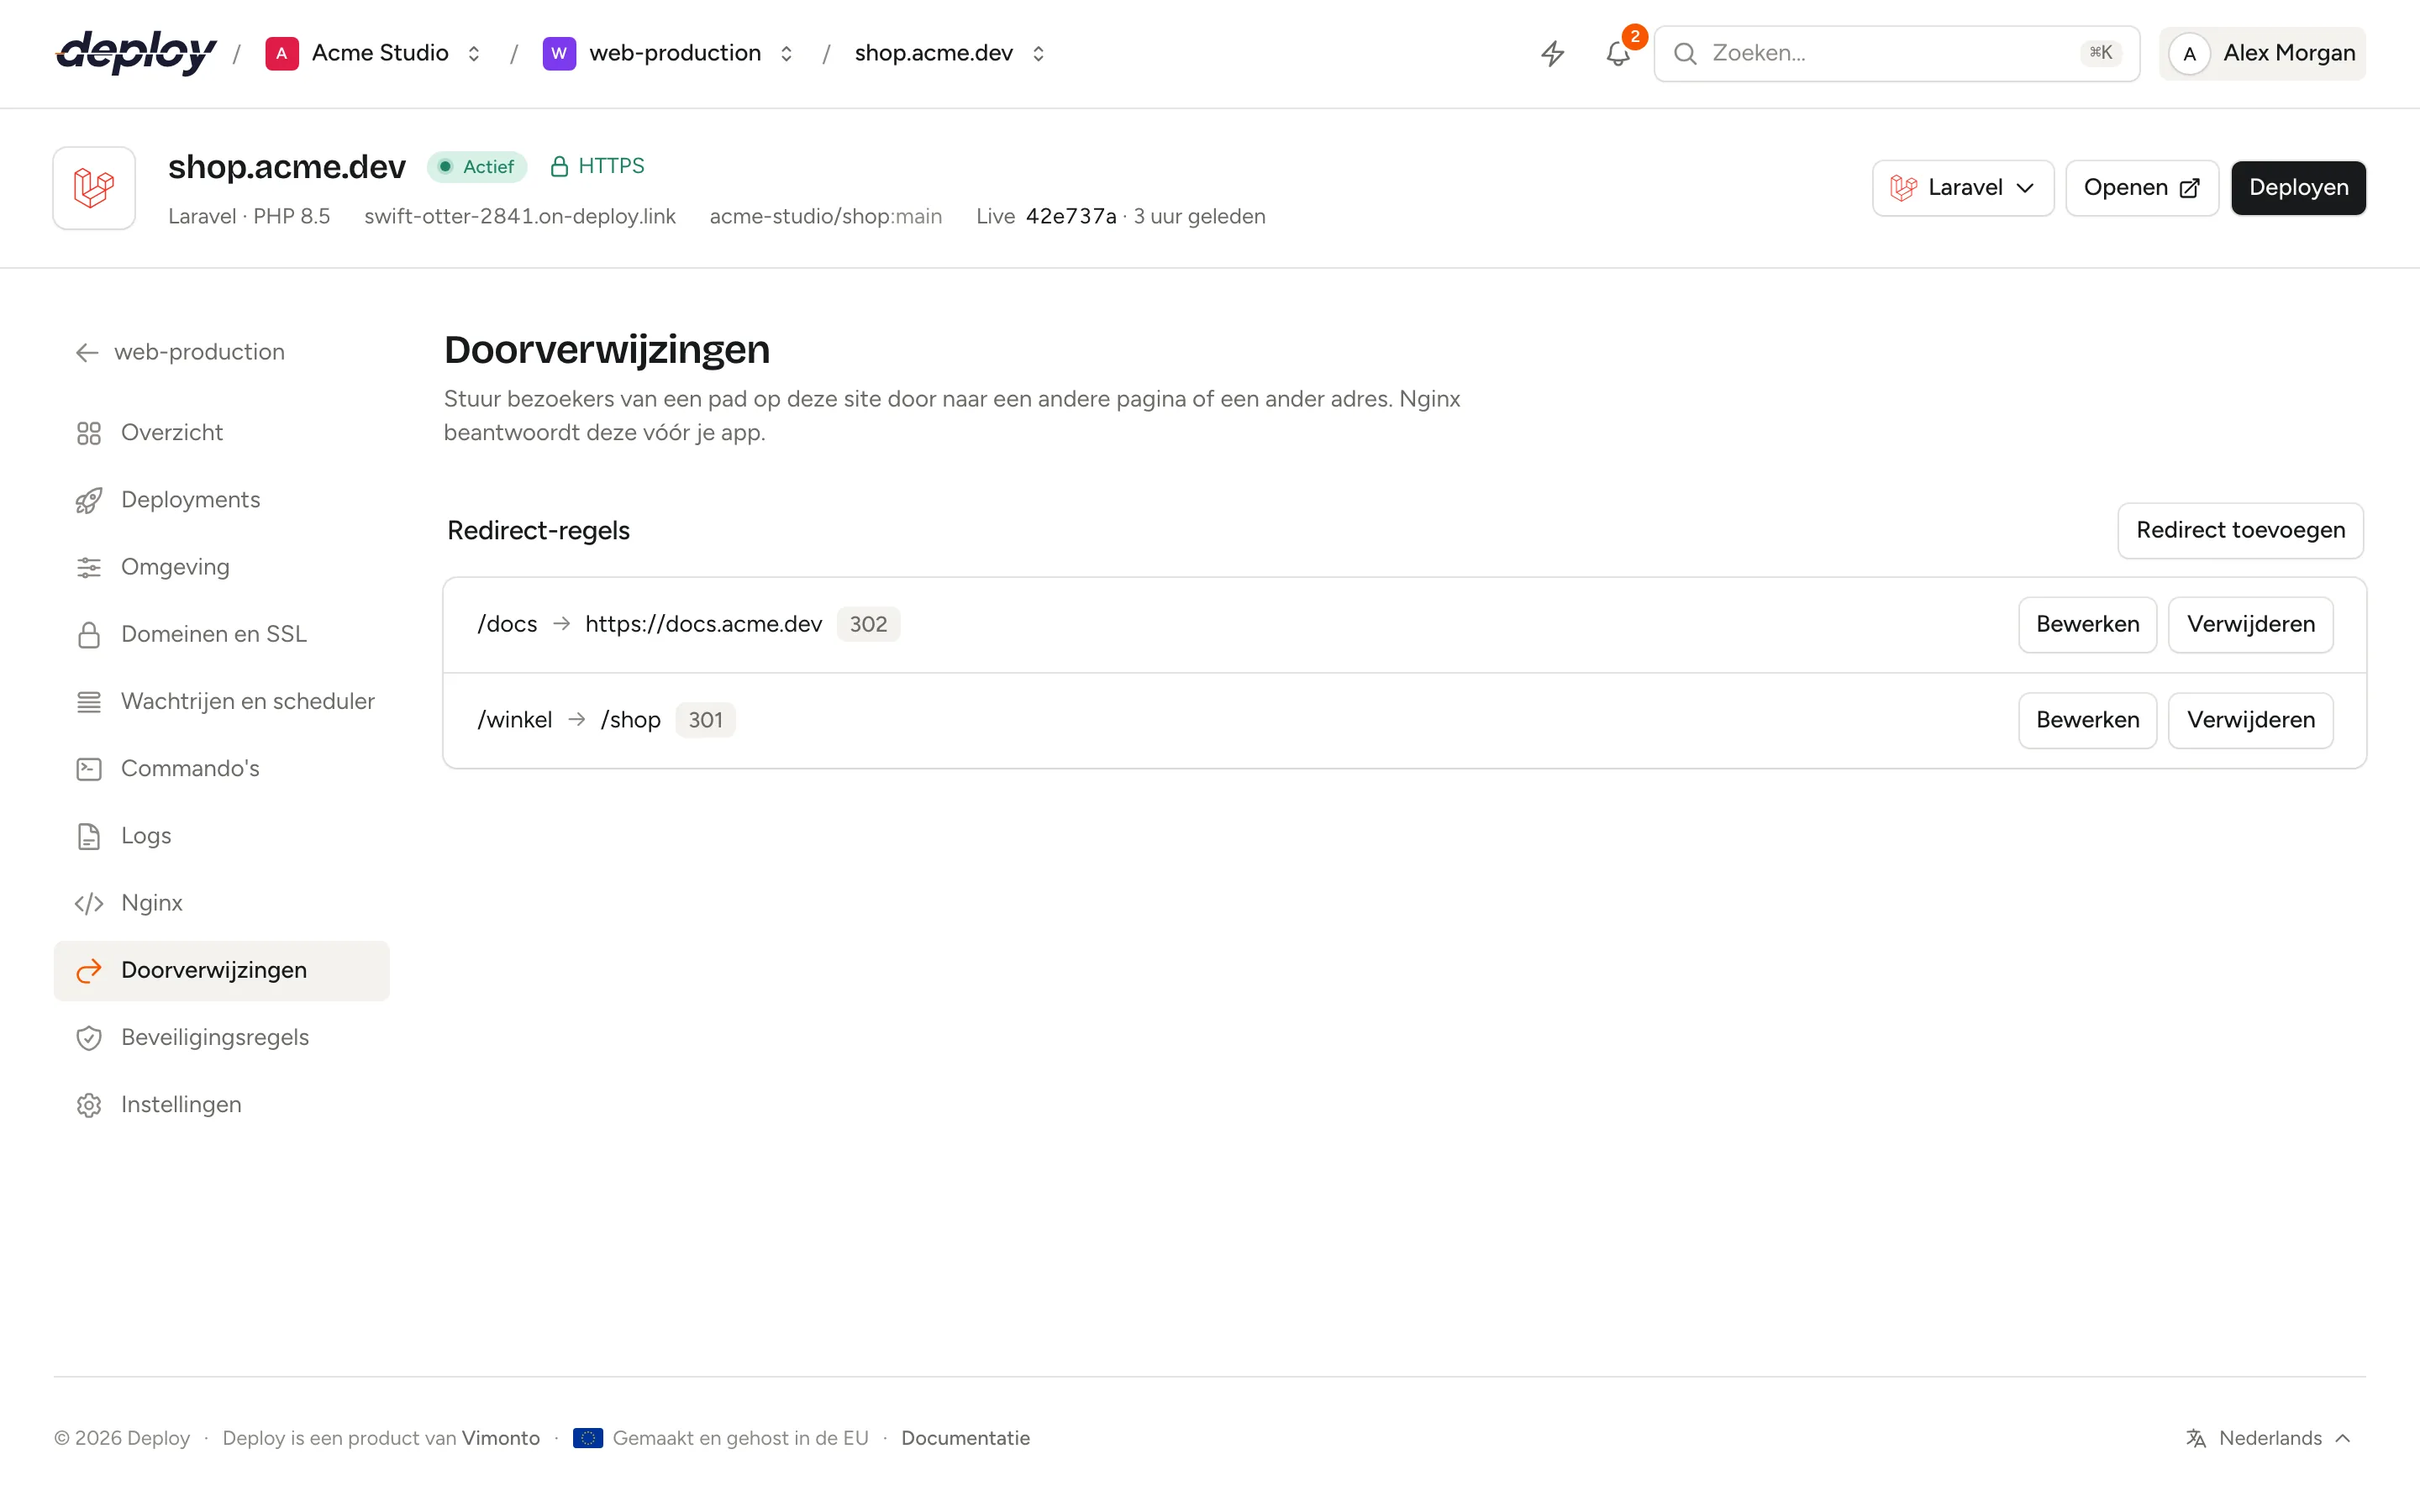Click the Omgeving sliders icon
This screenshot has height=1512, width=2420.
pyautogui.click(x=89, y=567)
